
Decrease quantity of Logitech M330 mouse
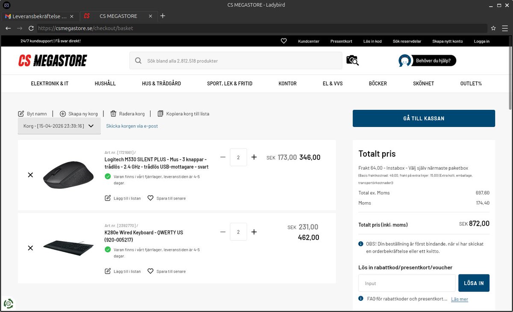click(x=223, y=157)
